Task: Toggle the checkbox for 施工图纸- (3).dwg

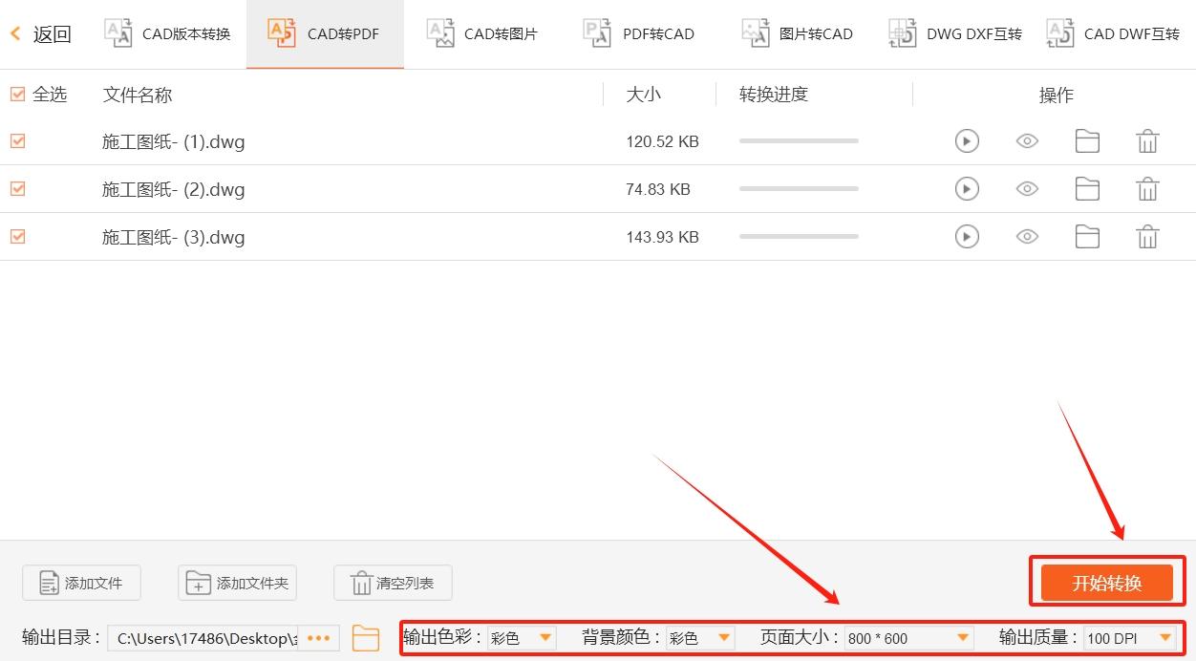Action: (x=17, y=236)
